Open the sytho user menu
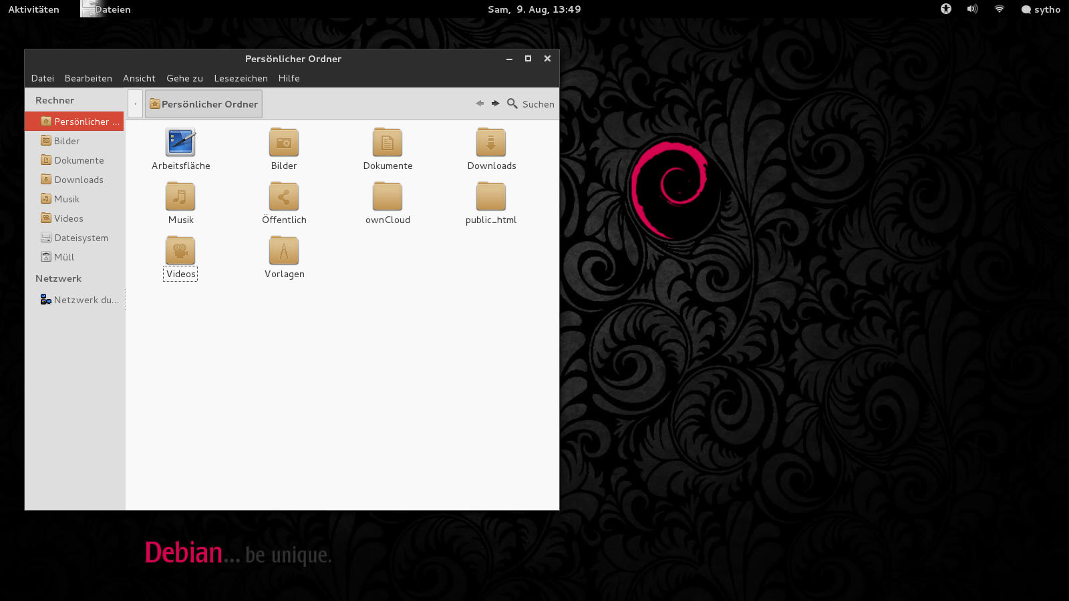 (1041, 9)
